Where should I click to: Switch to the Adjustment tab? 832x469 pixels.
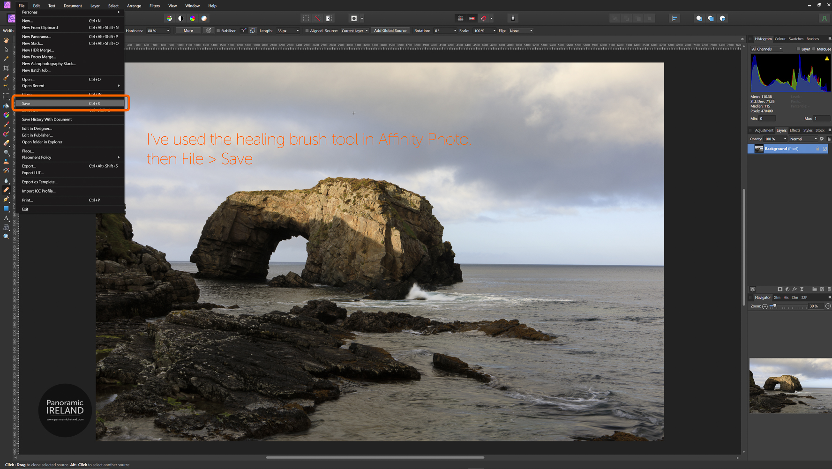pyautogui.click(x=764, y=130)
